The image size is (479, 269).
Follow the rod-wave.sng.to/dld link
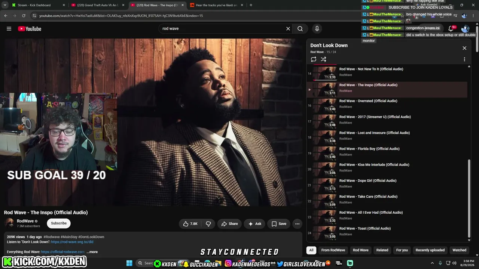(72, 242)
